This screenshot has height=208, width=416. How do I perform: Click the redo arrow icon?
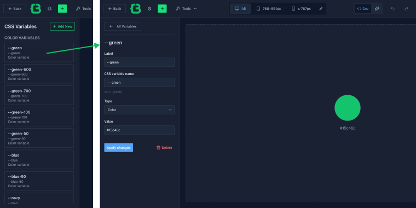click(406, 9)
